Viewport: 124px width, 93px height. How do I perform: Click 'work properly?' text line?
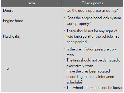[78, 24]
